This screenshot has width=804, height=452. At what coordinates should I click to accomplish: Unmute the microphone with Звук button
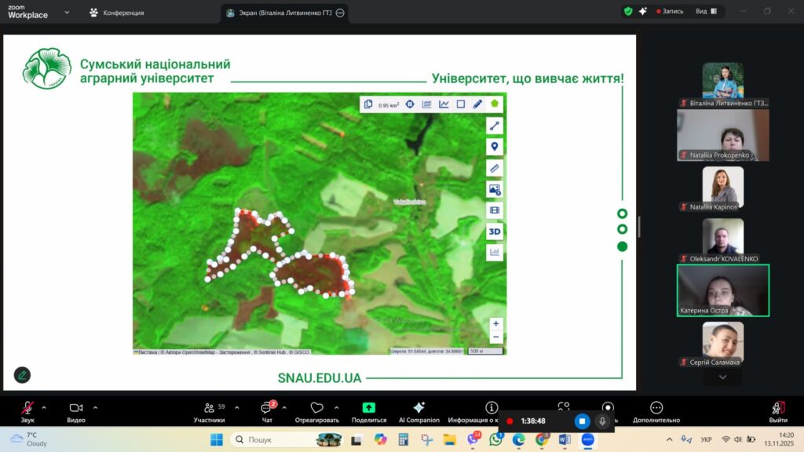pyautogui.click(x=27, y=411)
